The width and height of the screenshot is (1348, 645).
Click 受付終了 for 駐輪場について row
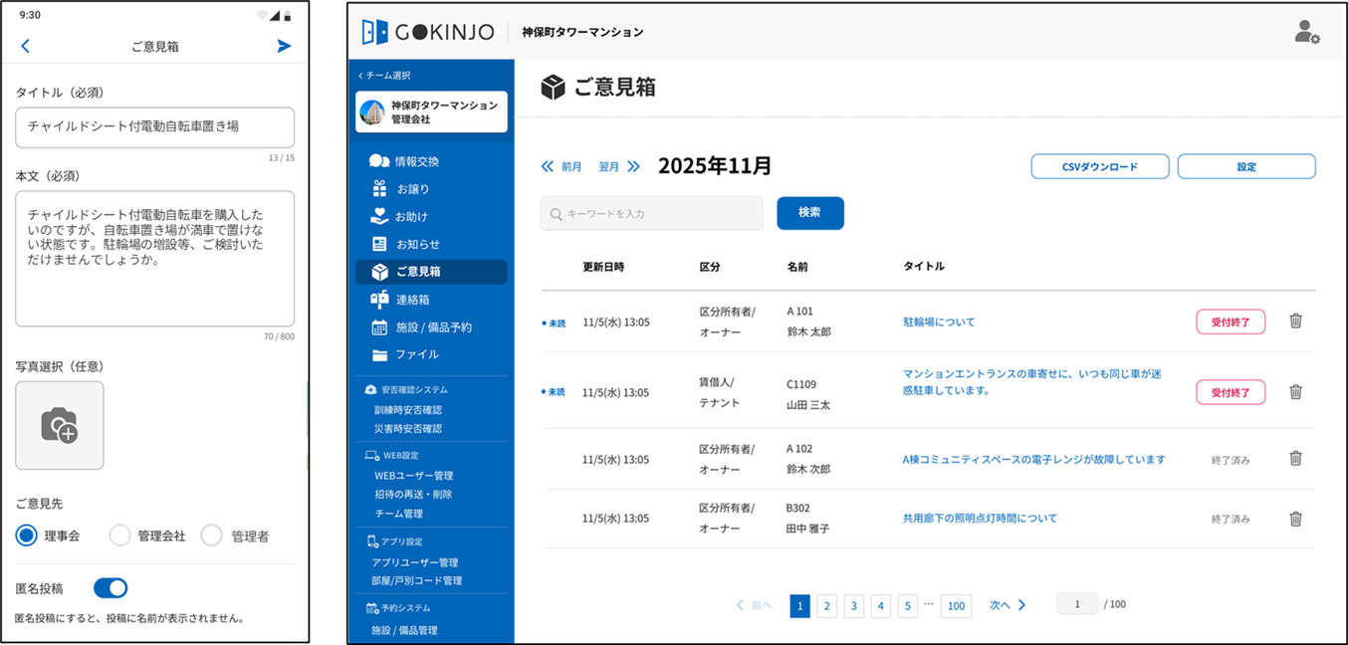click(x=1231, y=322)
